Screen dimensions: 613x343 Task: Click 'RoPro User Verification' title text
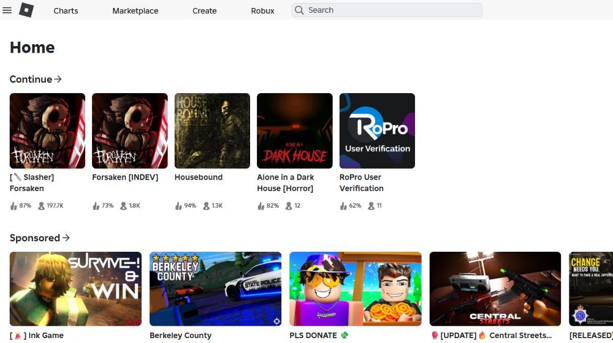tap(361, 183)
